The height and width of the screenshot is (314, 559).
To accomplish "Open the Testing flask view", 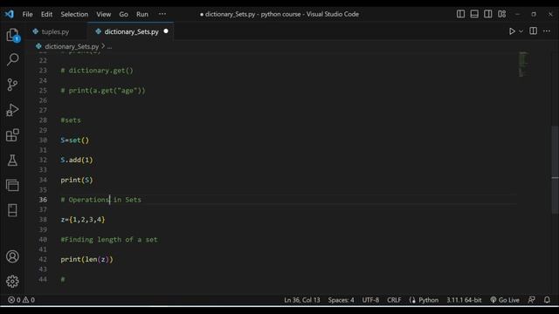I will point(12,160).
